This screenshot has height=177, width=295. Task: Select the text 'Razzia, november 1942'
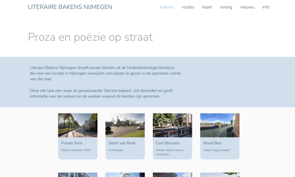tap(76, 150)
